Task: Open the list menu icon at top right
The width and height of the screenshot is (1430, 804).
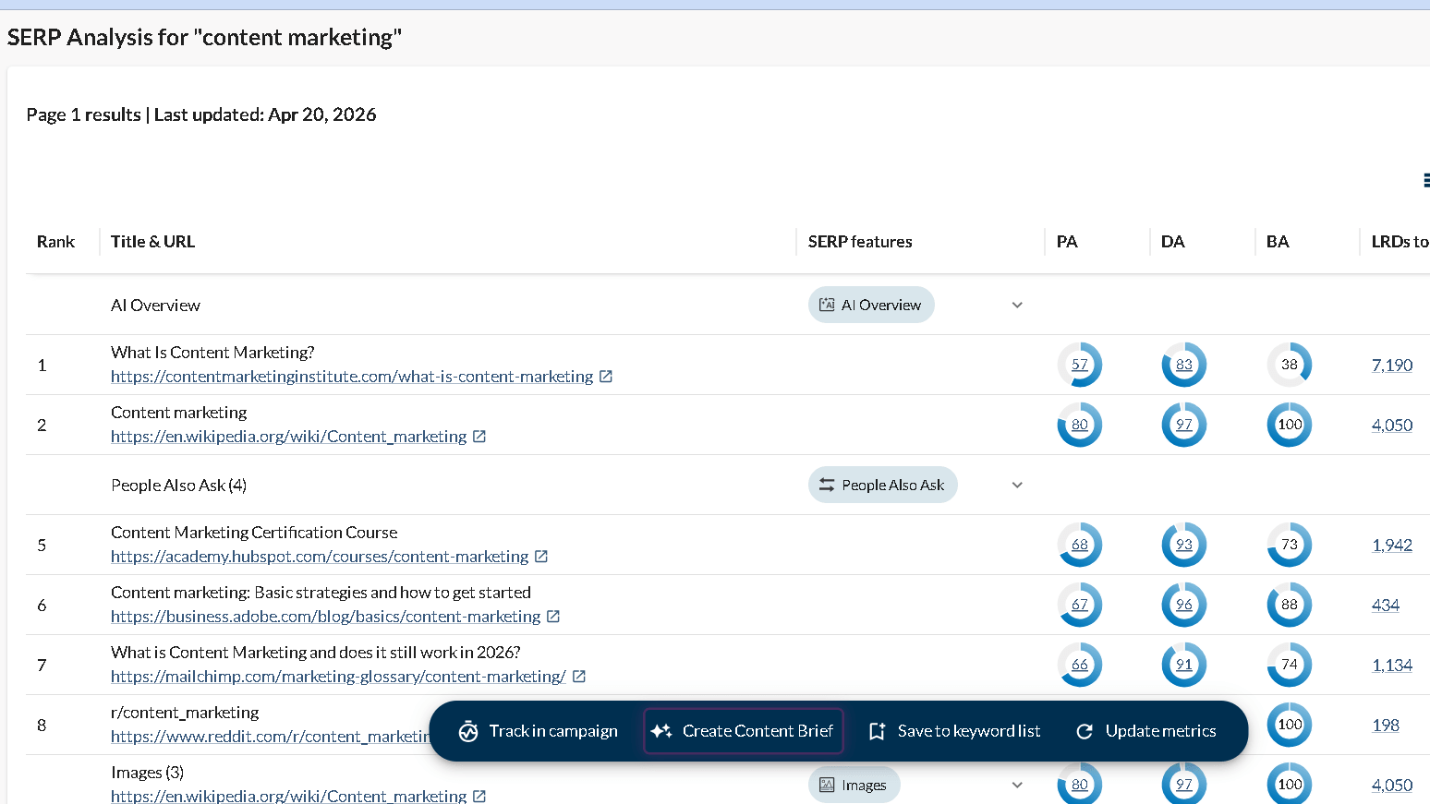Action: [x=1427, y=179]
